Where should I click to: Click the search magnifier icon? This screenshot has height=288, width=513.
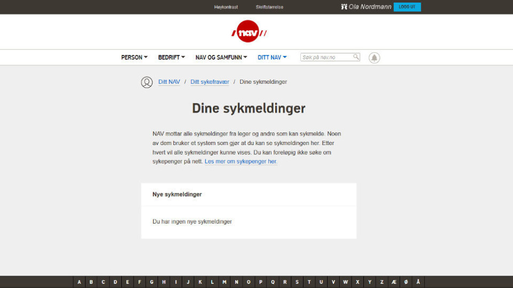click(x=356, y=57)
